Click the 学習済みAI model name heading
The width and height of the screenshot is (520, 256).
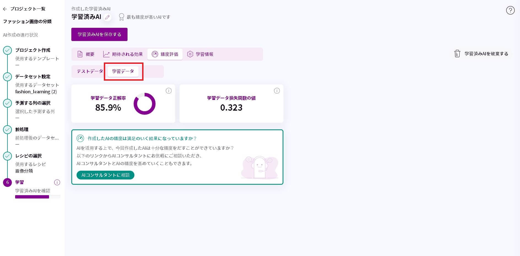(86, 17)
